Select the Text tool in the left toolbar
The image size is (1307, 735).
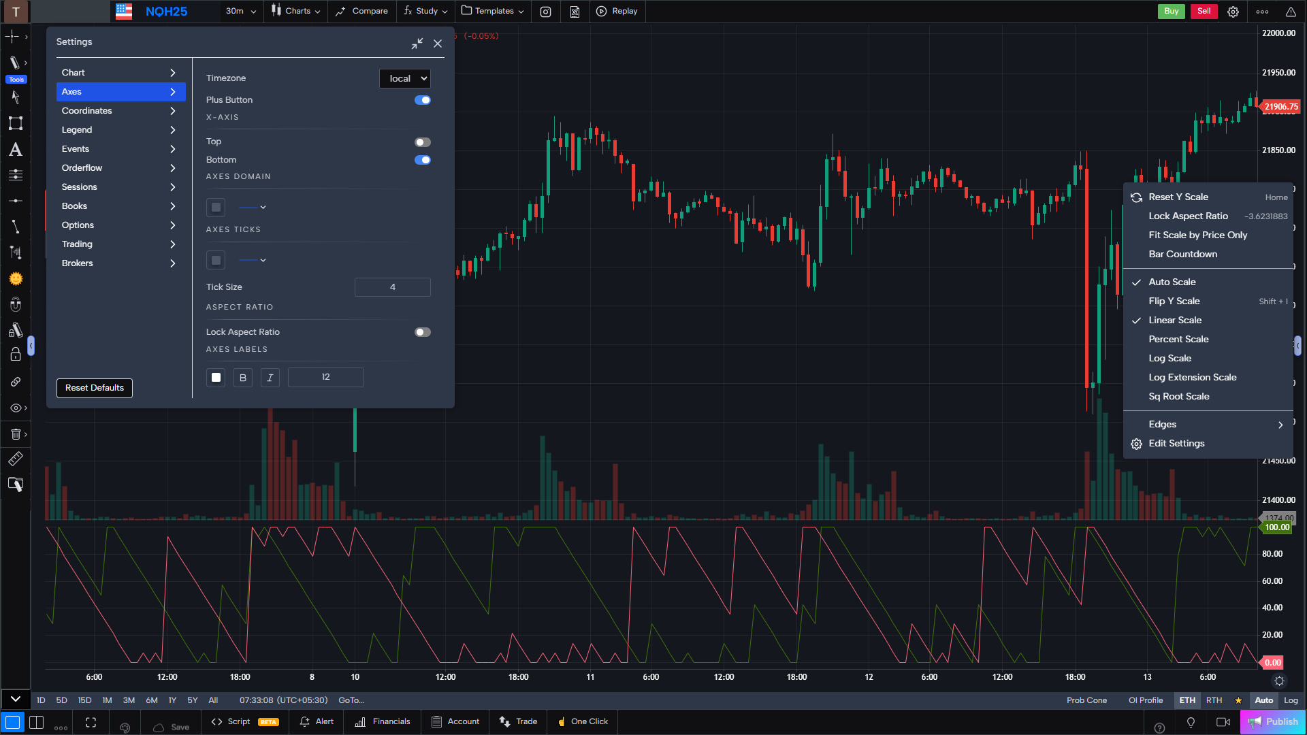(15, 150)
